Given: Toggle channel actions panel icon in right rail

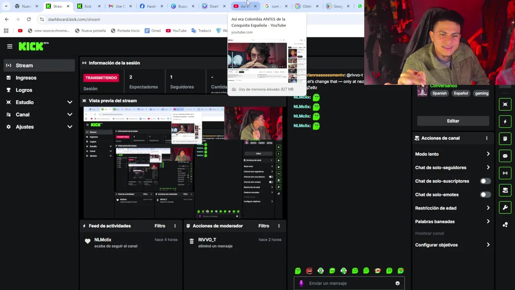Looking at the screenshot, I should [505, 191].
